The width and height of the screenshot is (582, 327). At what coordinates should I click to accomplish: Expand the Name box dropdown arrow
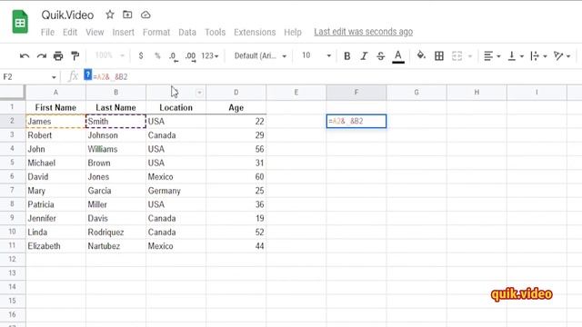[54, 77]
